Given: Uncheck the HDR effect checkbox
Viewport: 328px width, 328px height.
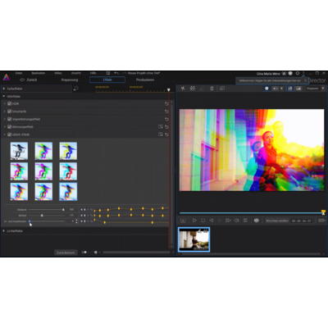Looking at the screenshot, I should (x=10, y=104).
